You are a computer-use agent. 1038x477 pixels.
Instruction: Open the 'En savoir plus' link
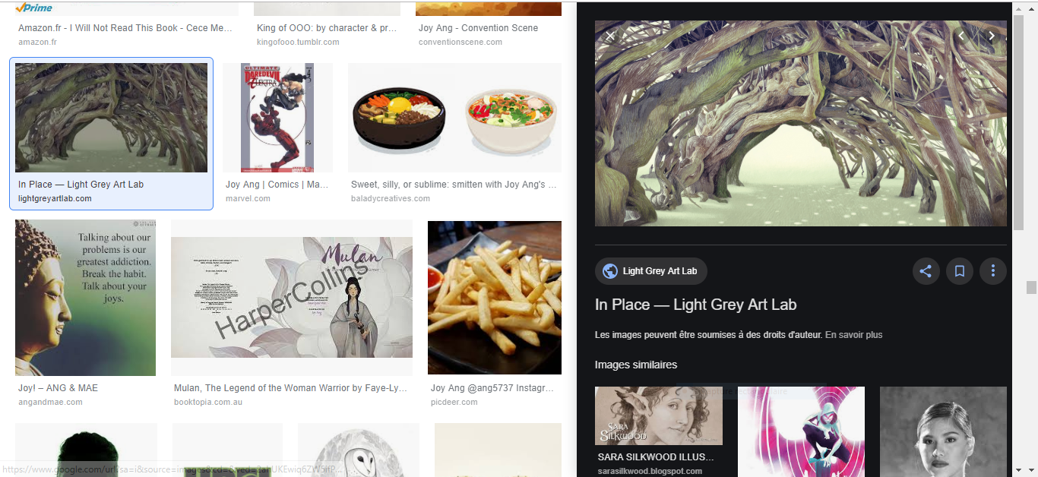pyautogui.click(x=853, y=335)
